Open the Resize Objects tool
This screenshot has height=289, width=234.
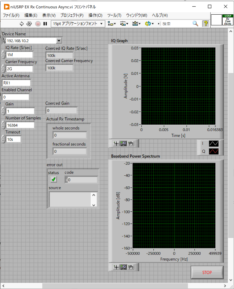135,24
